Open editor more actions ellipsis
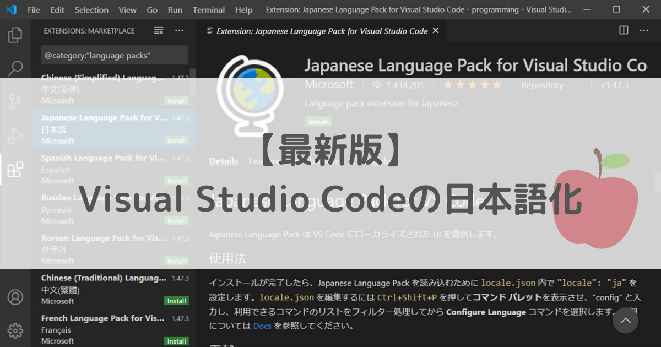This screenshot has width=661, height=347. (645, 30)
